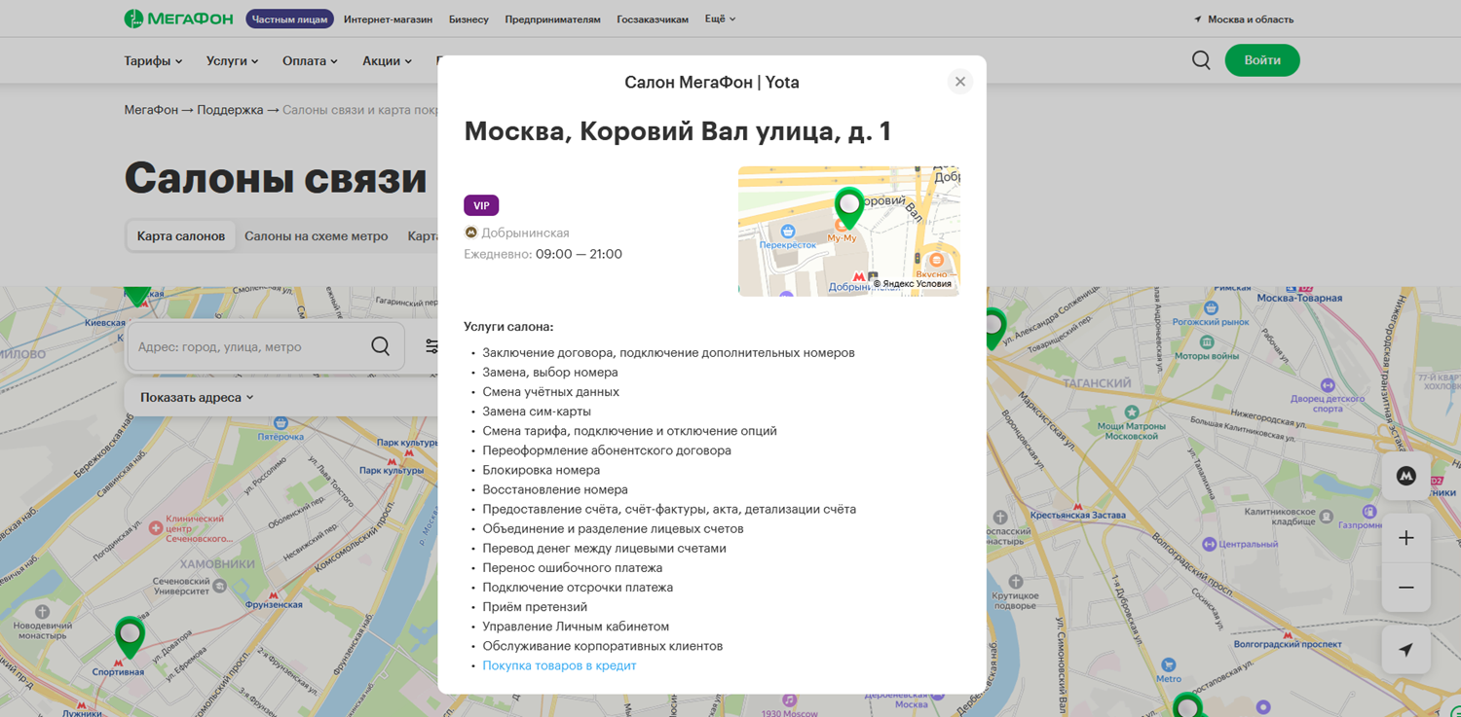Viewport: 1461px width, 717px height.
Task: Click the Перекрёсток marker in mini map
Action: point(788,232)
